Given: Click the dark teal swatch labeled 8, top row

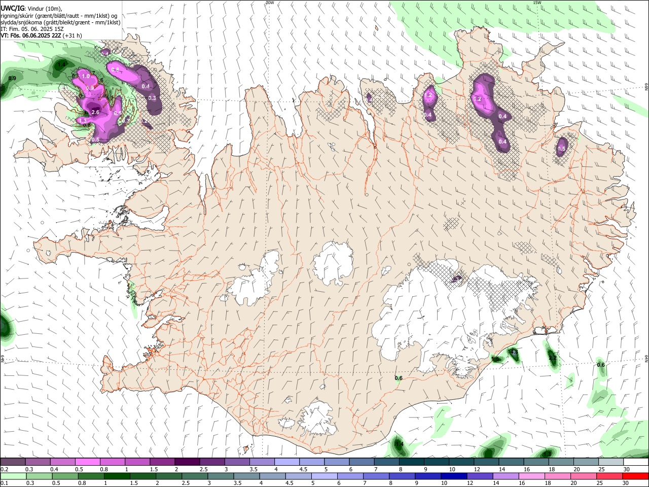Looking at the screenshot, I should (411, 462).
